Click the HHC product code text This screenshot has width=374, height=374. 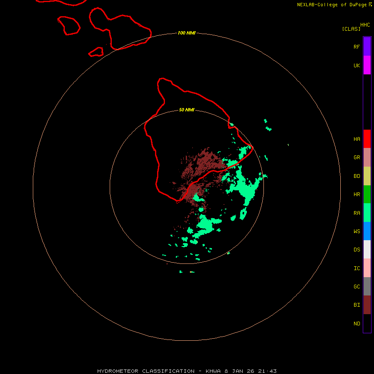point(365,25)
